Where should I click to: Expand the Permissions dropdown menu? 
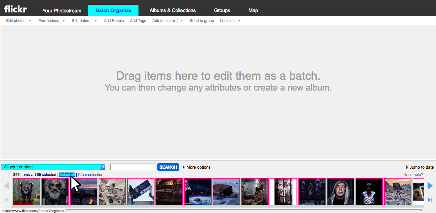pos(51,21)
